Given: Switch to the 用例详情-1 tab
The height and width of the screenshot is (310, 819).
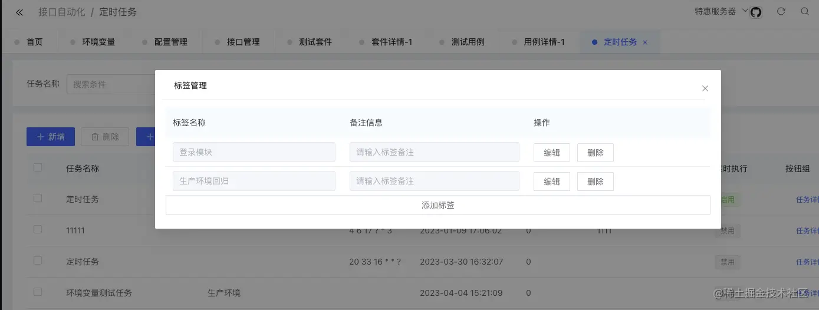Looking at the screenshot, I should pos(544,42).
